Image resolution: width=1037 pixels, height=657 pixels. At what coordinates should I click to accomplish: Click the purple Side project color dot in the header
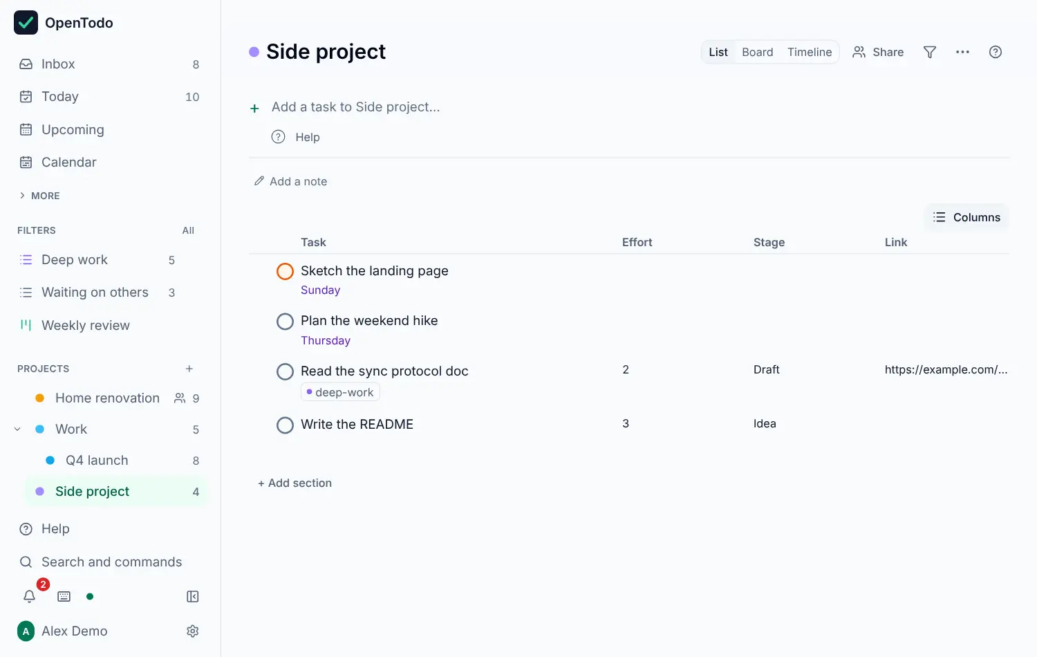(x=254, y=52)
